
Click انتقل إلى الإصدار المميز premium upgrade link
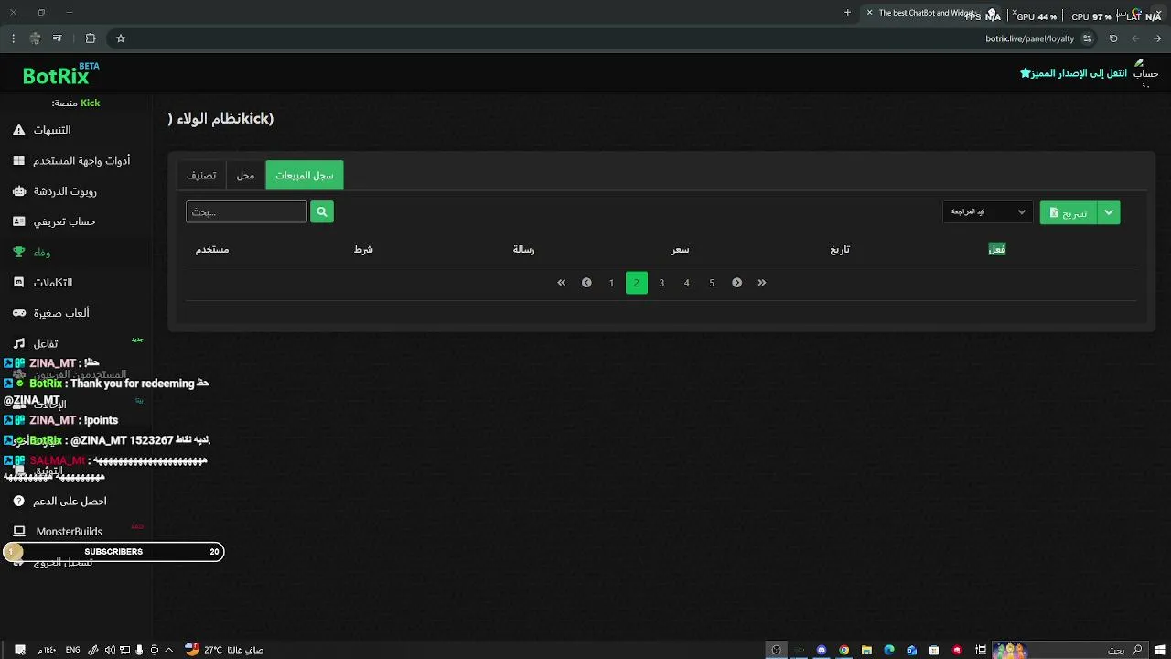point(1073,72)
